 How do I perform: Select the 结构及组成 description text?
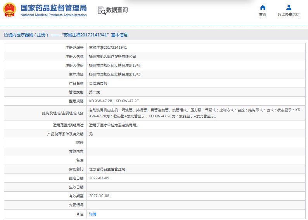(x=195, y=113)
